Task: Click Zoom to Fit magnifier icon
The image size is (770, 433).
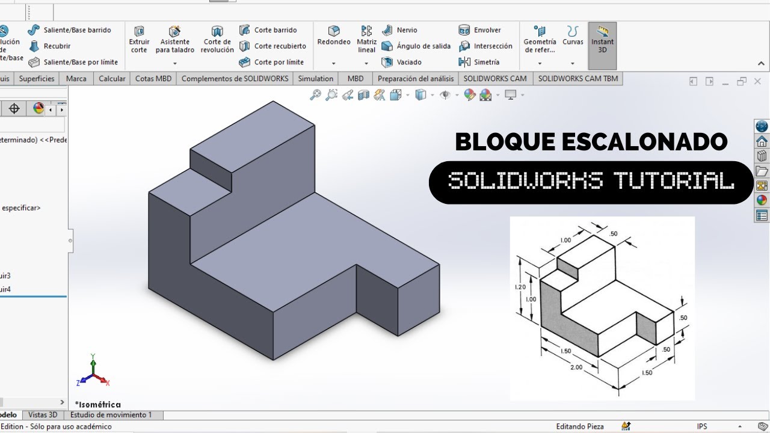Action: (315, 95)
